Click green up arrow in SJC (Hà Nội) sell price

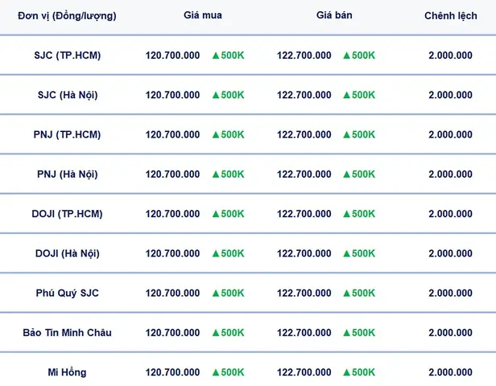[x=347, y=95]
